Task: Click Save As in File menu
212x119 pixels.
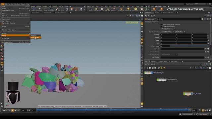Action: point(16,16)
